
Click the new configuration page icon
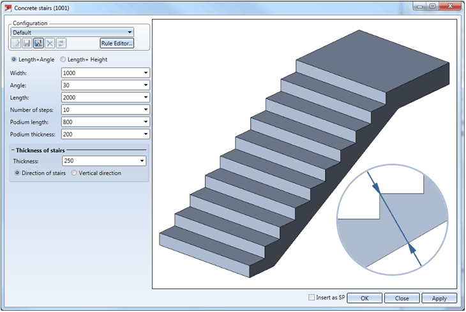click(16, 43)
